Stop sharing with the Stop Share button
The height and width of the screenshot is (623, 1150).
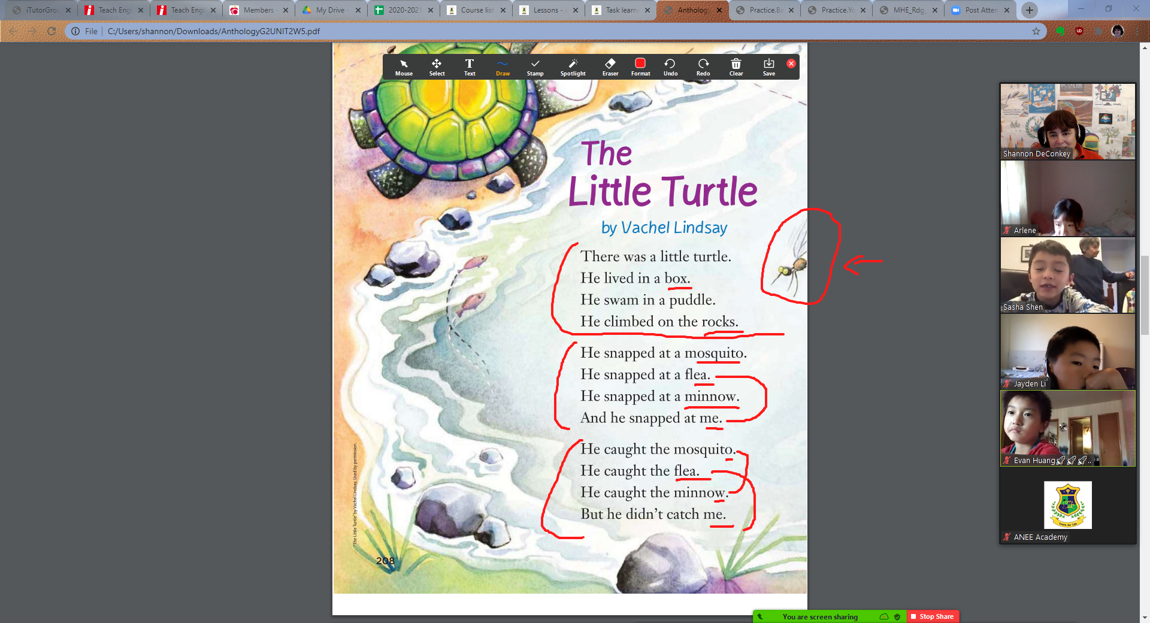[x=933, y=616]
